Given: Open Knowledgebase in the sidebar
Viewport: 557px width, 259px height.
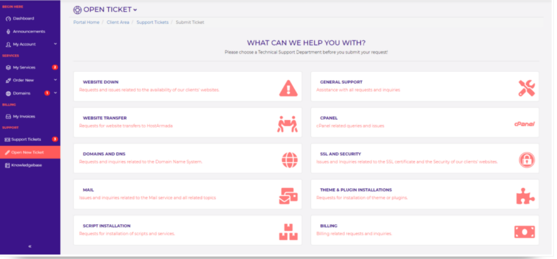Looking at the screenshot, I should pos(26,165).
